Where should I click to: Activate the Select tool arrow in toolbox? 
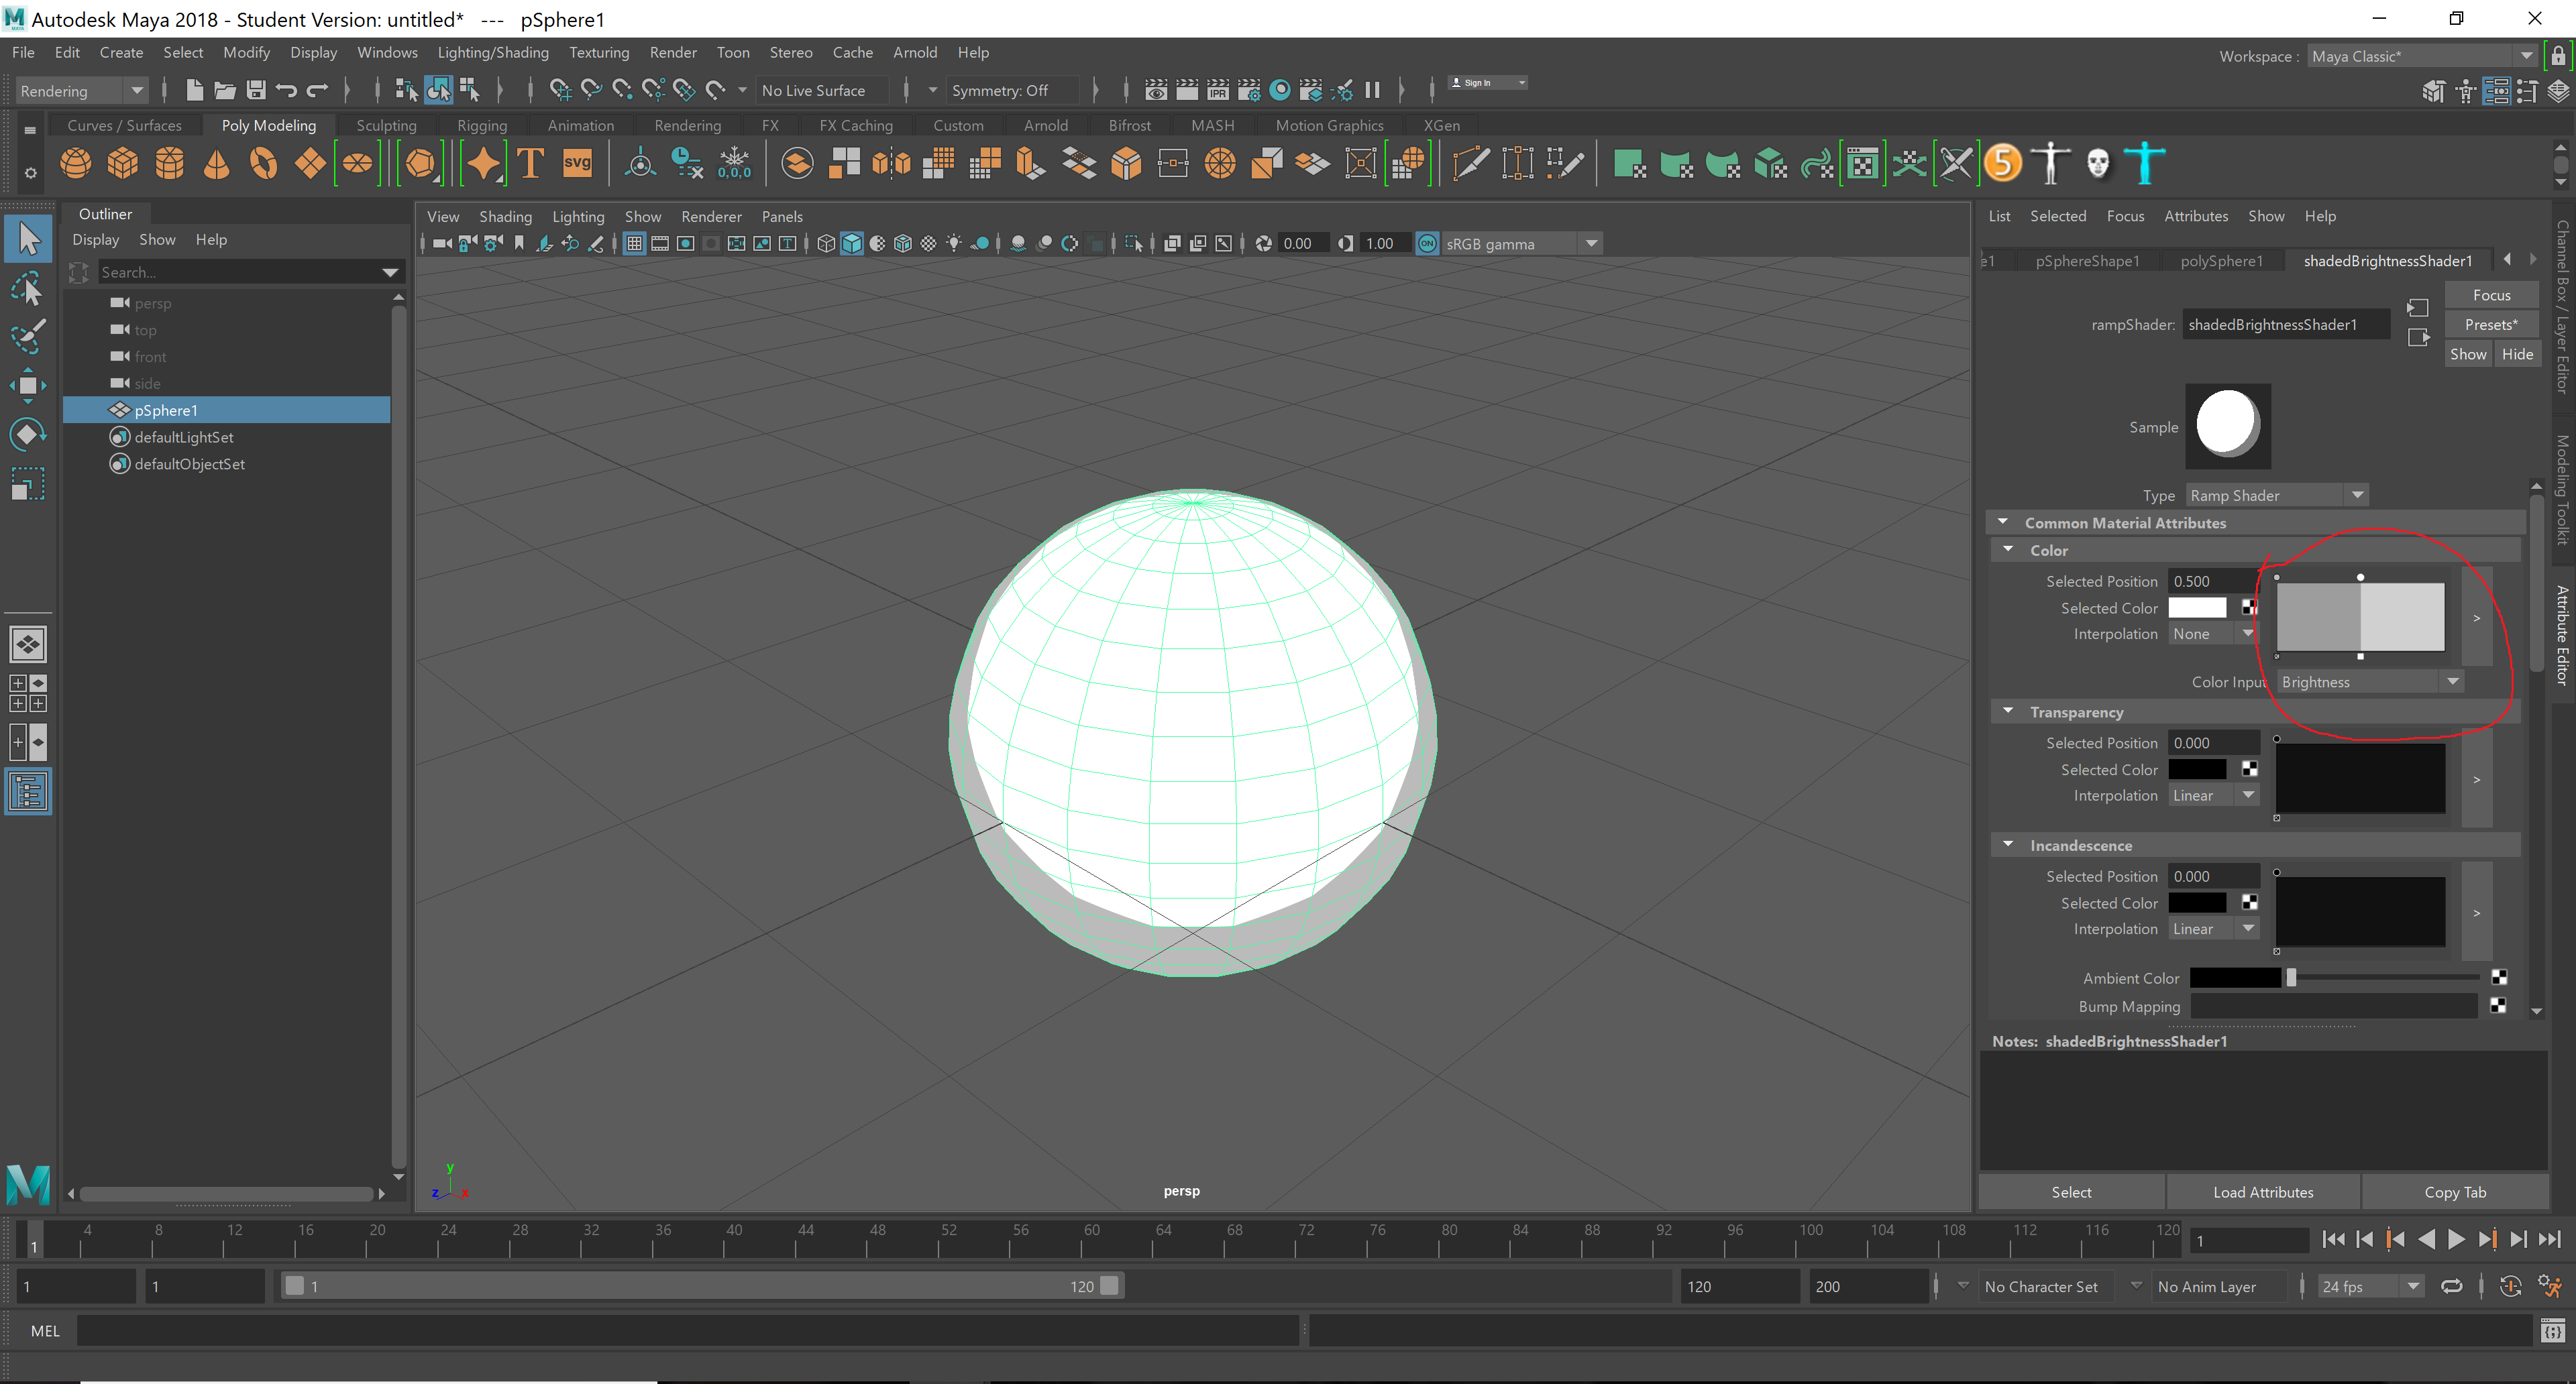(x=28, y=239)
